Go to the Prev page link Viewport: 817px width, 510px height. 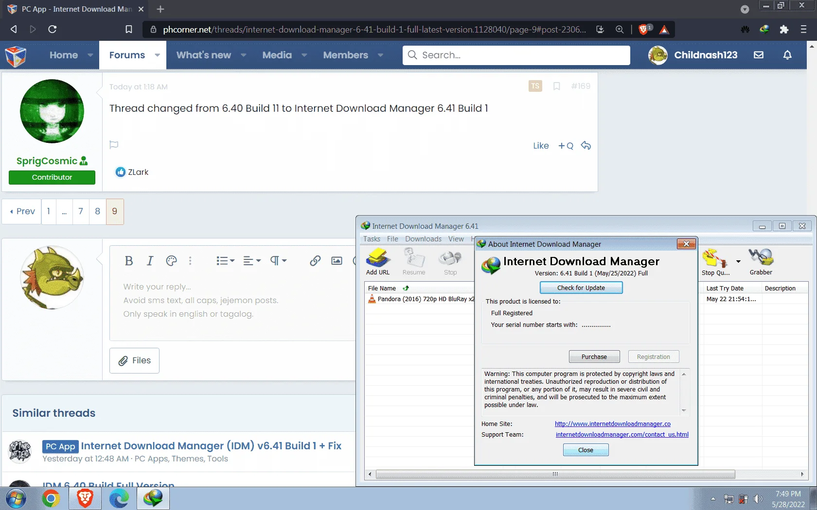click(22, 211)
